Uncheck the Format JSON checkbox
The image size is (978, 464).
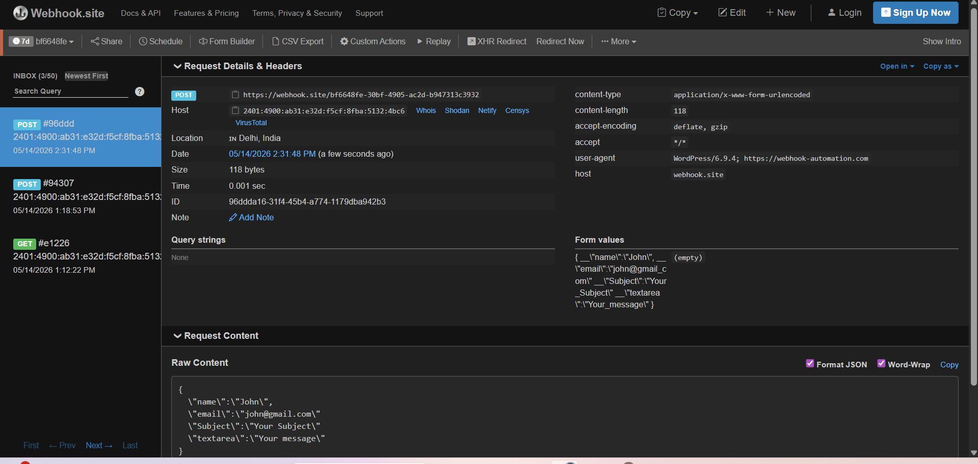[x=810, y=363]
